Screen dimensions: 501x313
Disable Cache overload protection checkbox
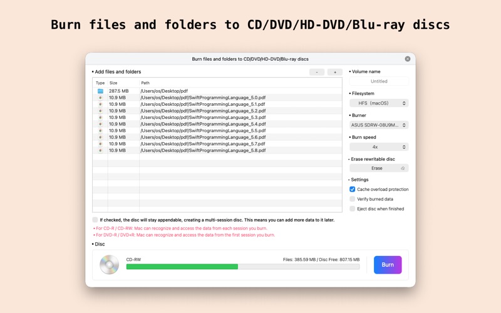352,190
